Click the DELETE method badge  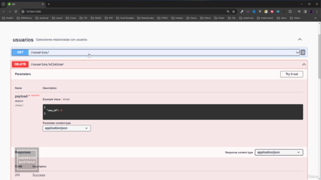[20, 64]
